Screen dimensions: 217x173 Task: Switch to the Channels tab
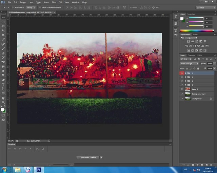pos(191,55)
